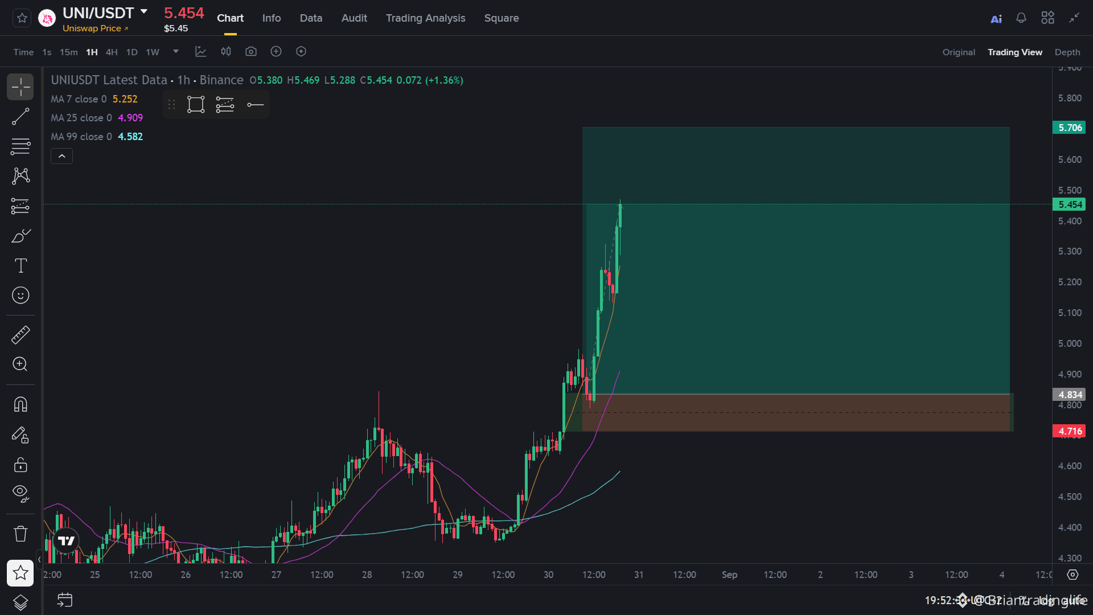Select the 1D interval
Viewport: 1093px width, 615px height.
pyautogui.click(x=132, y=52)
